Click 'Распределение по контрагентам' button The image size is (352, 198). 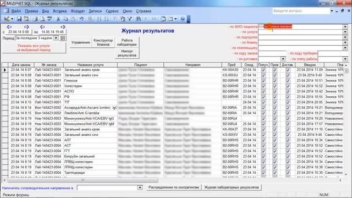pos(174,187)
